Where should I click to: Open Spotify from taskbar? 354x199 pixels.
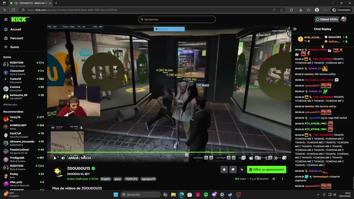206,195
